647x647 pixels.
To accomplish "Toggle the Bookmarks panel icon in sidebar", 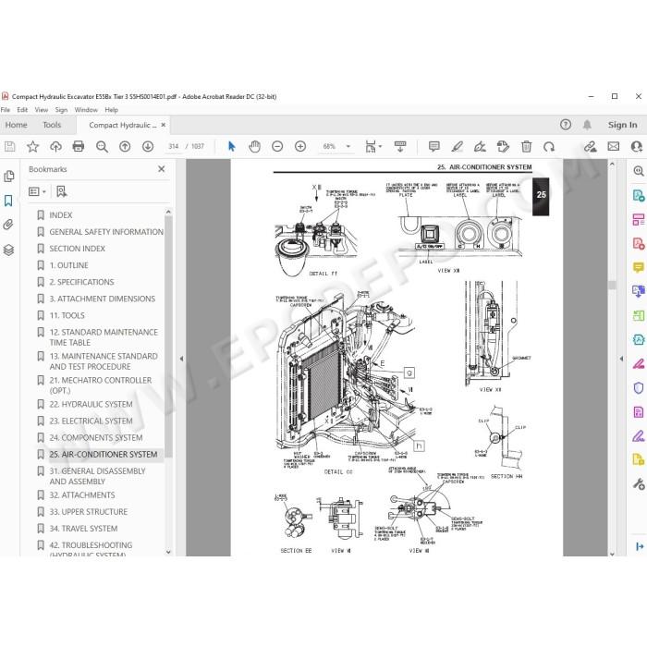I will pyautogui.click(x=8, y=201).
